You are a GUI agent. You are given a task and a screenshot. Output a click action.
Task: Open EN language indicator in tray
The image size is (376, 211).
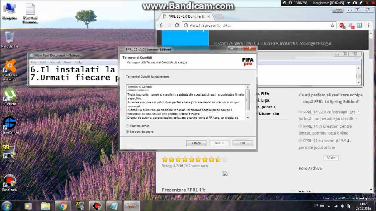(315, 205)
